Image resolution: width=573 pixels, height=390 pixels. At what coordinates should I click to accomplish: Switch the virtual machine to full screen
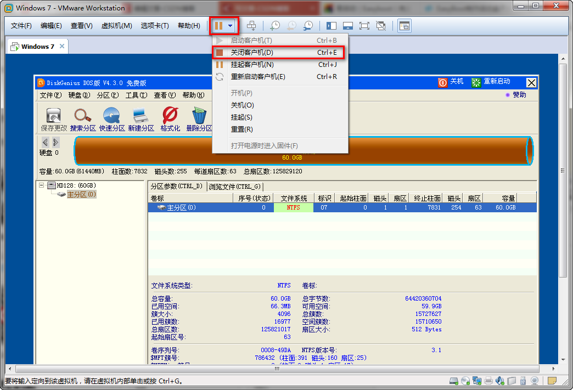tap(364, 25)
